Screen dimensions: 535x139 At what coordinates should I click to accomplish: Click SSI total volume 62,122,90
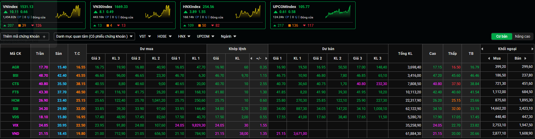(x=413, y=109)
